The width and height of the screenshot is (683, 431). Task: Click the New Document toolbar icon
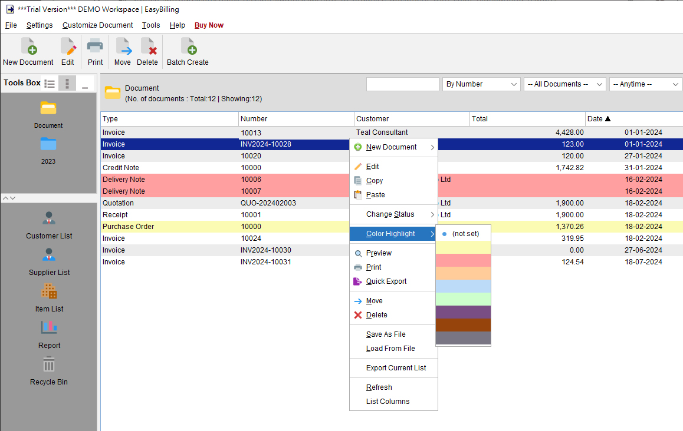tap(28, 52)
